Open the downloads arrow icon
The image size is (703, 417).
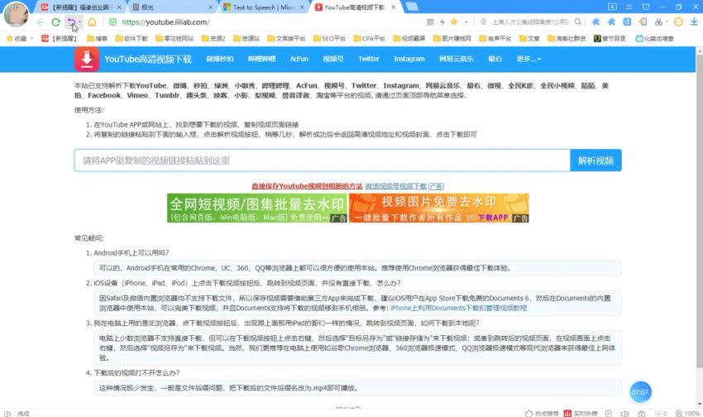694,22
